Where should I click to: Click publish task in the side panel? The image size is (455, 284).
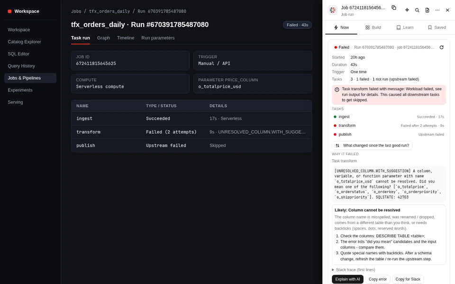coord(389,134)
